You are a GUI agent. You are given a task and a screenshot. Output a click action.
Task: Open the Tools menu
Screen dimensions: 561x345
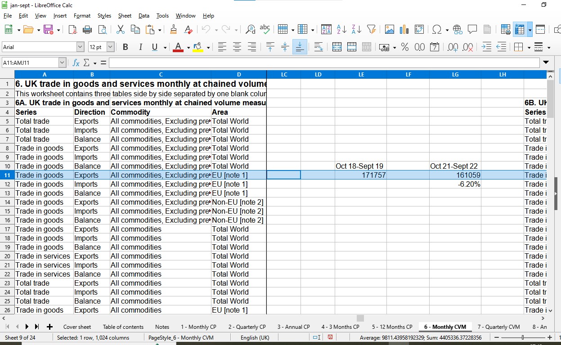click(162, 16)
